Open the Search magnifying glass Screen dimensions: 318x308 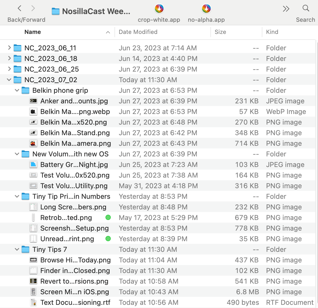(306, 8)
